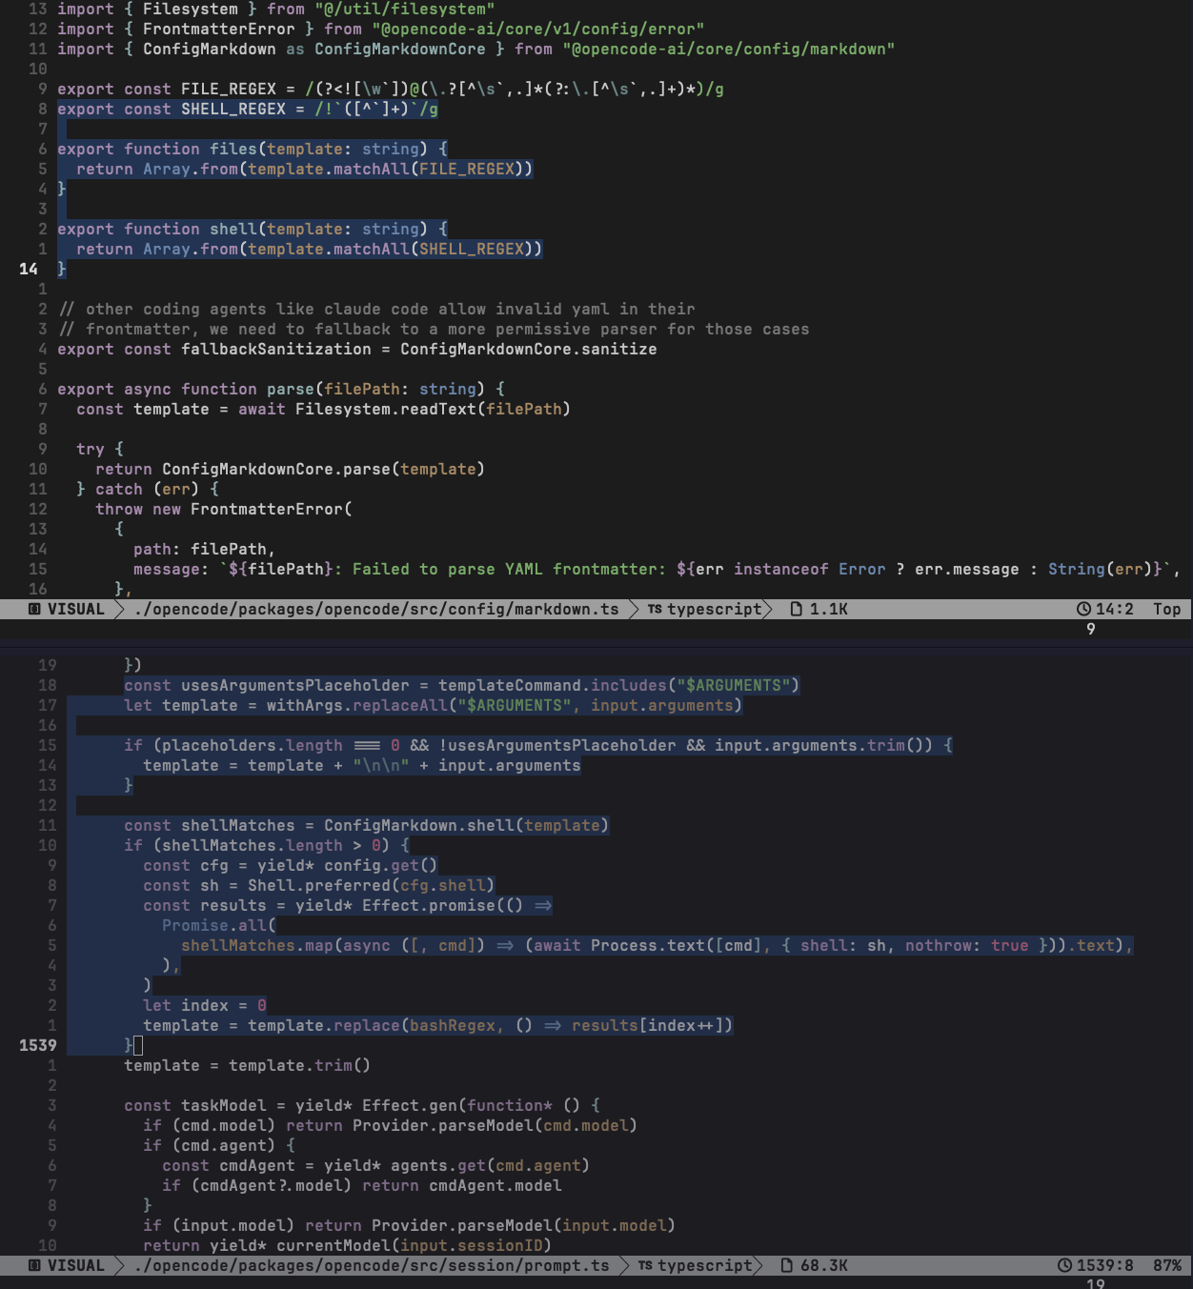Click 'config.get()' in the const cfg line

tap(381, 865)
